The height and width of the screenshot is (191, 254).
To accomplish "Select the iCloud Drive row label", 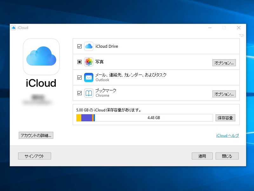I will 107,46.
